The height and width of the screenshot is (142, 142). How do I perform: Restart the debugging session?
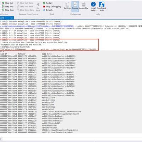tap(48, 3)
